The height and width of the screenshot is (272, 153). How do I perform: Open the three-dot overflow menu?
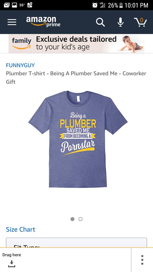142,260
